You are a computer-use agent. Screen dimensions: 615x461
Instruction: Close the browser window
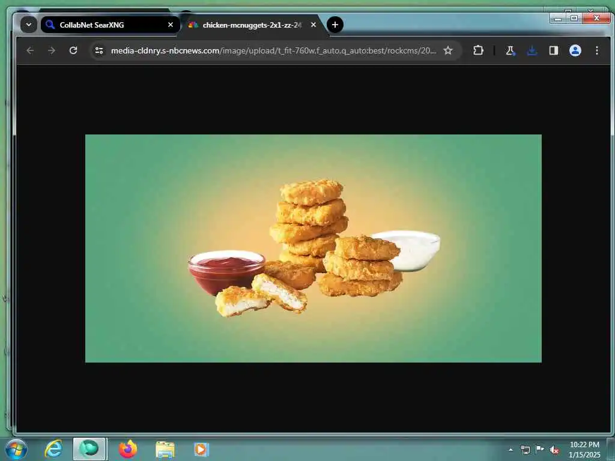pyautogui.click(x=596, y=18)
